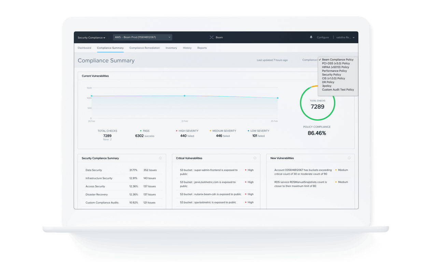Go to the Inventory tab
The width and height of the screenshot is (437, 262).
[x=171, y=48]
